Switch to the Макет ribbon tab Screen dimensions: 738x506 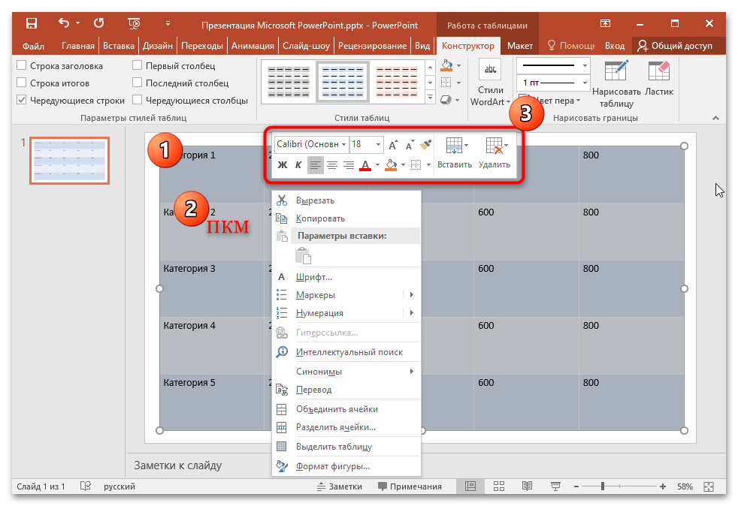(519, 46)
